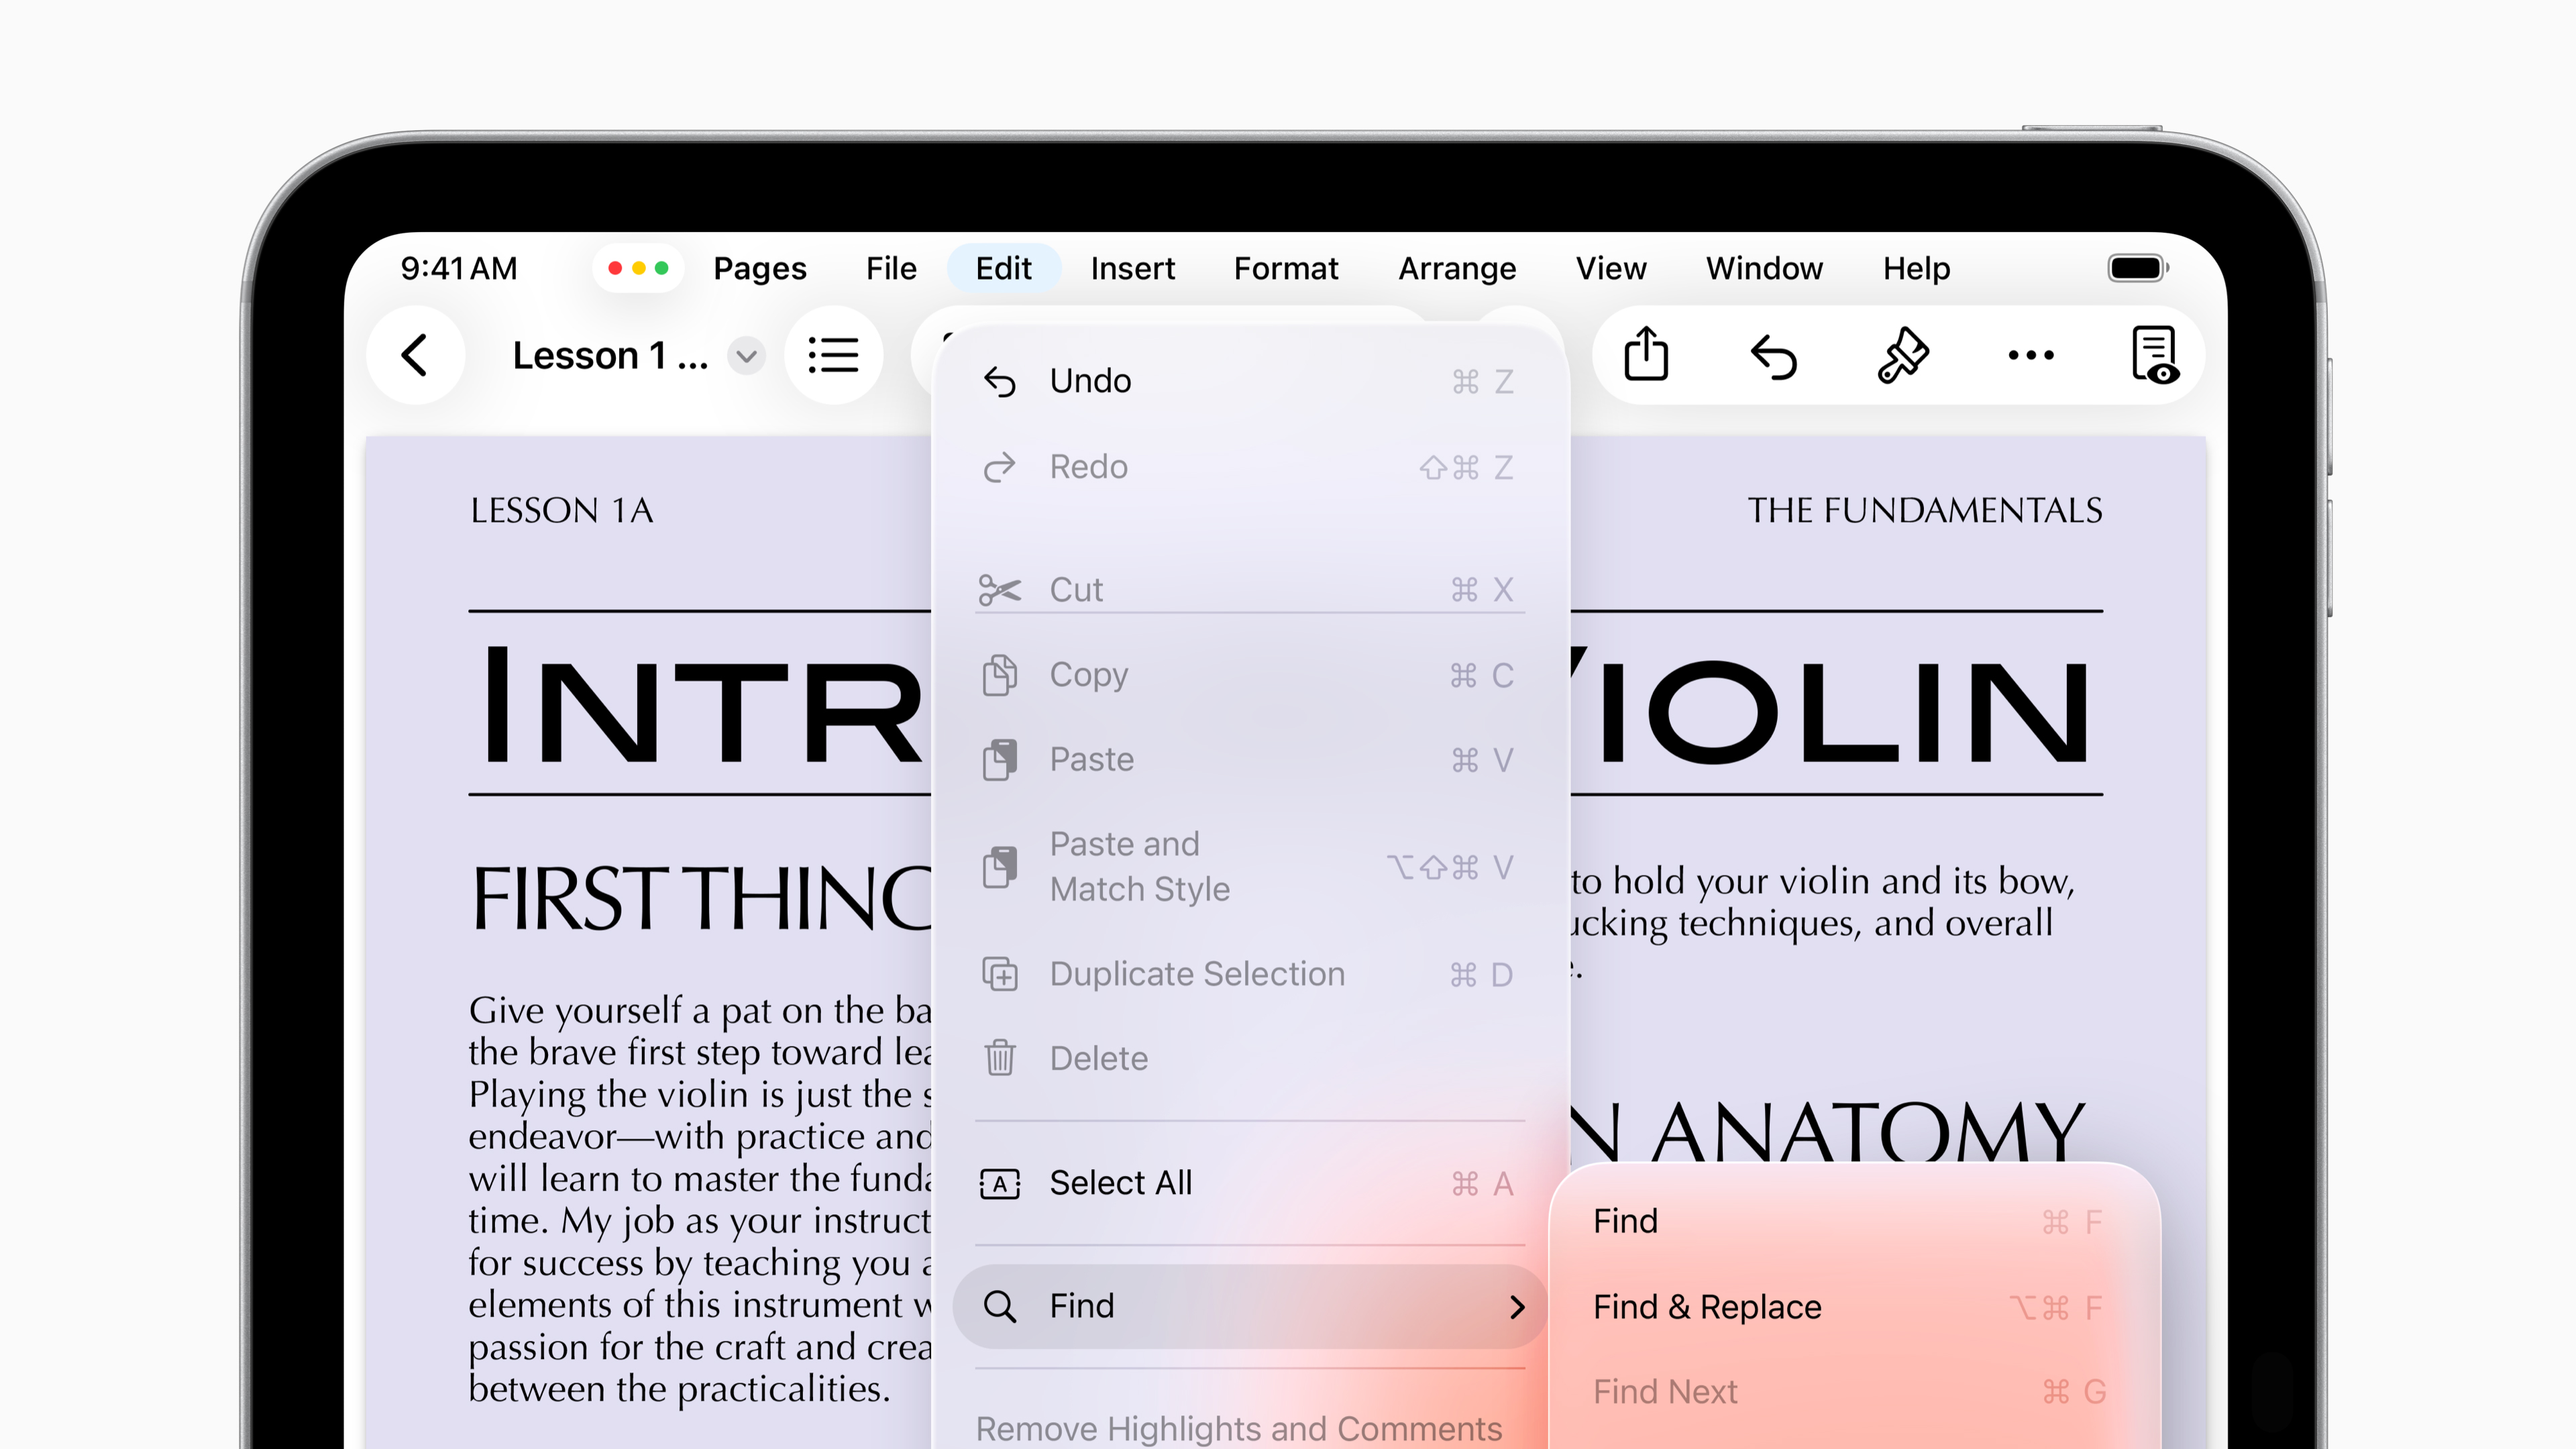Click the clipboard icon next to Paste
Screen dimensions: 2576x1449
pyautogui.click(x=1001, y=759)
